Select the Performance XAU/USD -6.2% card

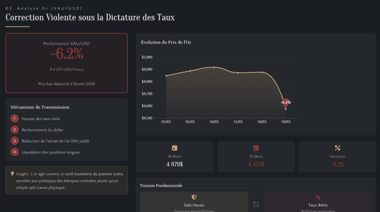(66, 63)
